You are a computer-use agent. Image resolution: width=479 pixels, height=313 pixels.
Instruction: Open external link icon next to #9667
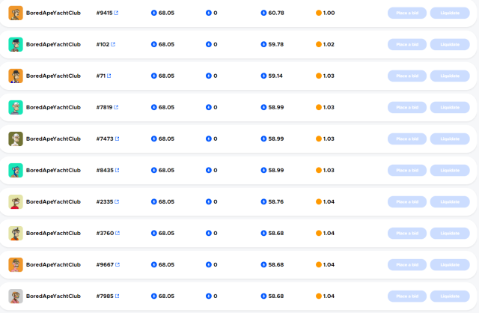[116, 264]
